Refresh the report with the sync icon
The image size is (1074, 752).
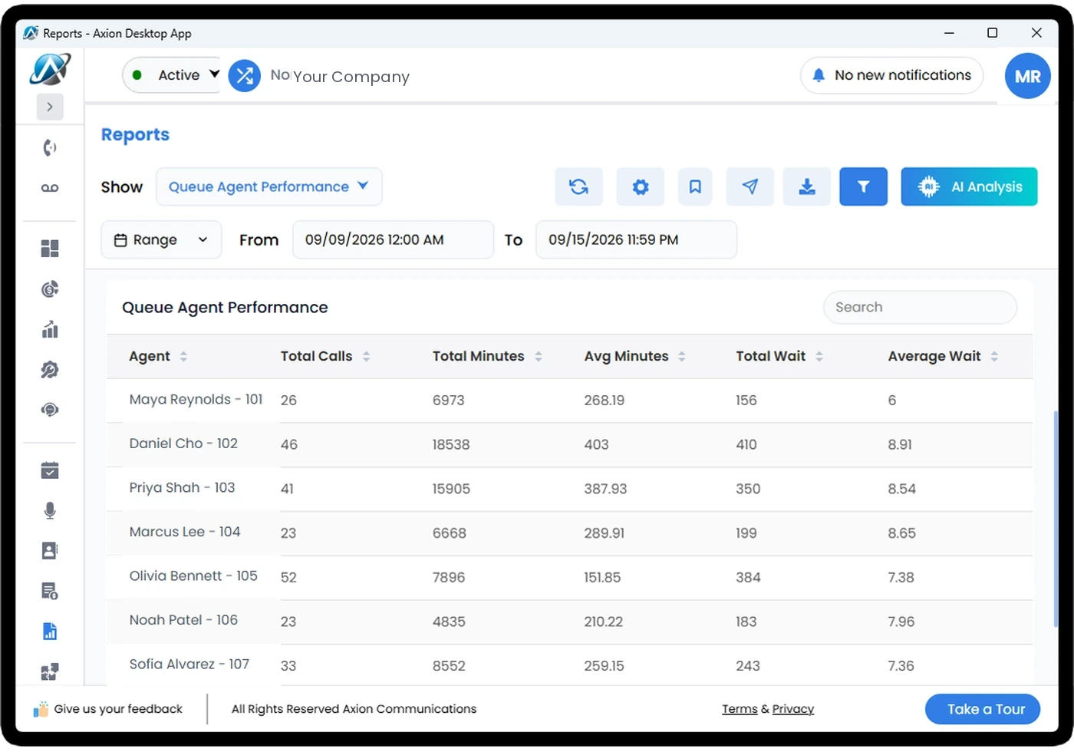[x=579, y=186]
